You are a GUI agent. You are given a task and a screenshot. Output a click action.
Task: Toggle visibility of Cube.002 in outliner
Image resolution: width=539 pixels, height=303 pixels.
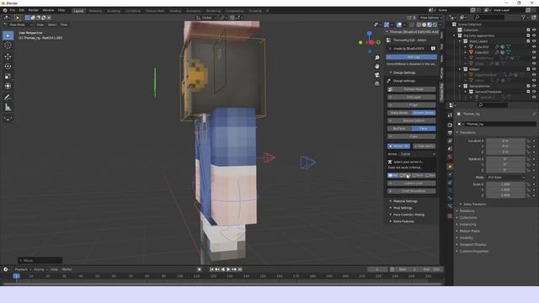(534, 47)
